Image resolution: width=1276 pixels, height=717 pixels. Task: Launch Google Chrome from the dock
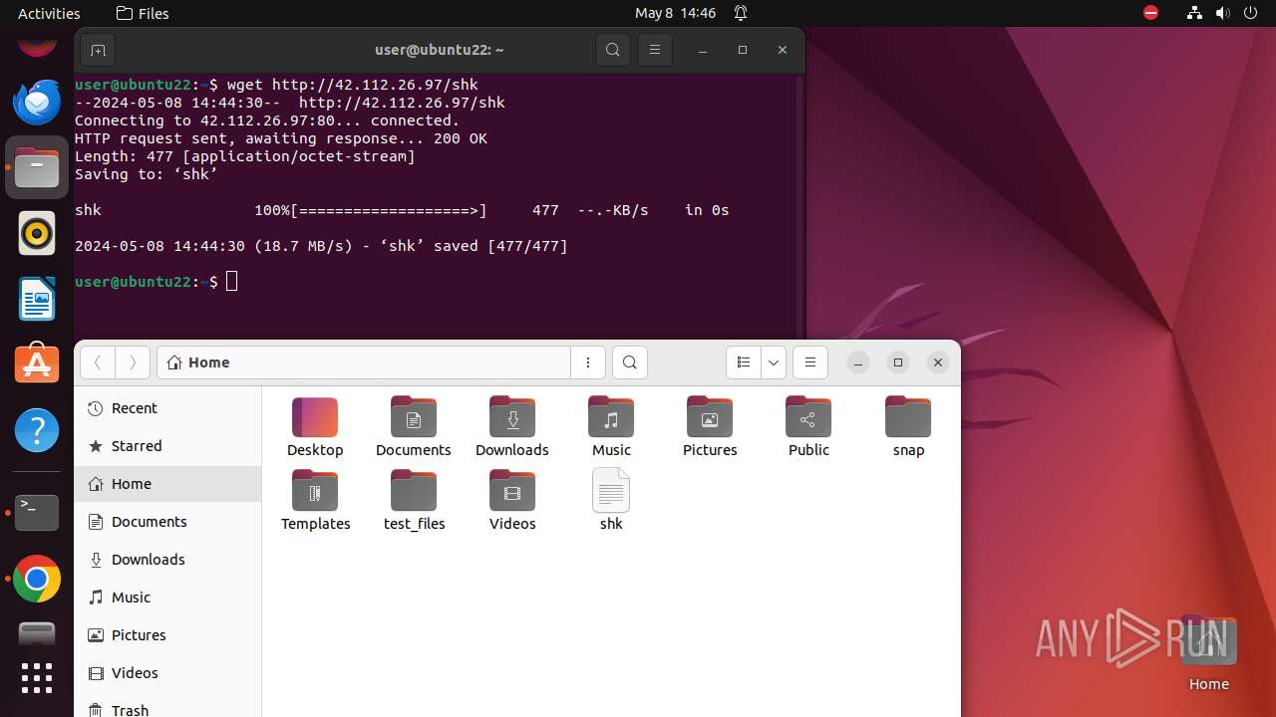tap(37, 579)
